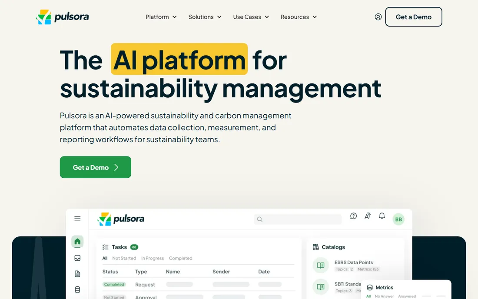Click the Tasks checklist icon
The width and height of the screenshot is (478, 299).
(106, 247)
